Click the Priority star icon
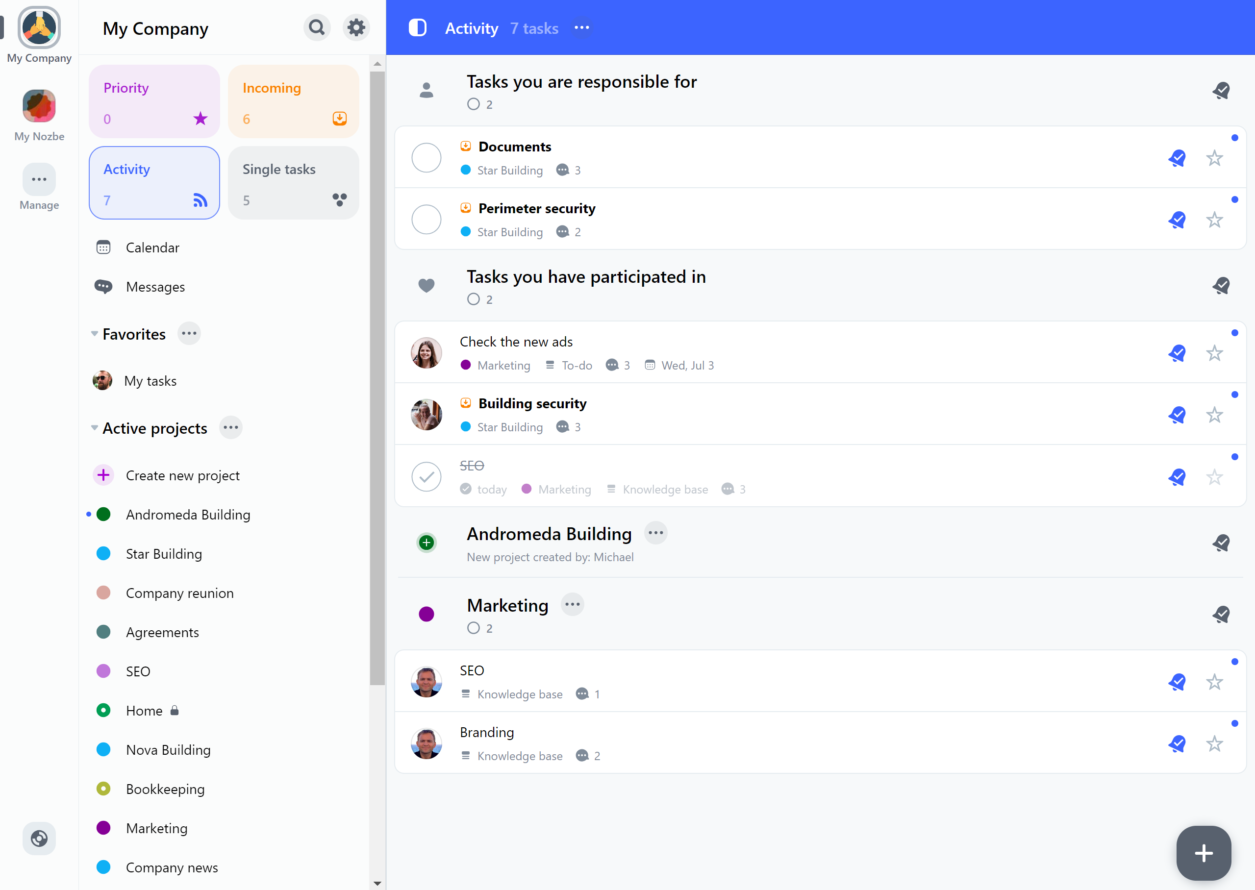The image size is (1255, 890). pos(201,119)
